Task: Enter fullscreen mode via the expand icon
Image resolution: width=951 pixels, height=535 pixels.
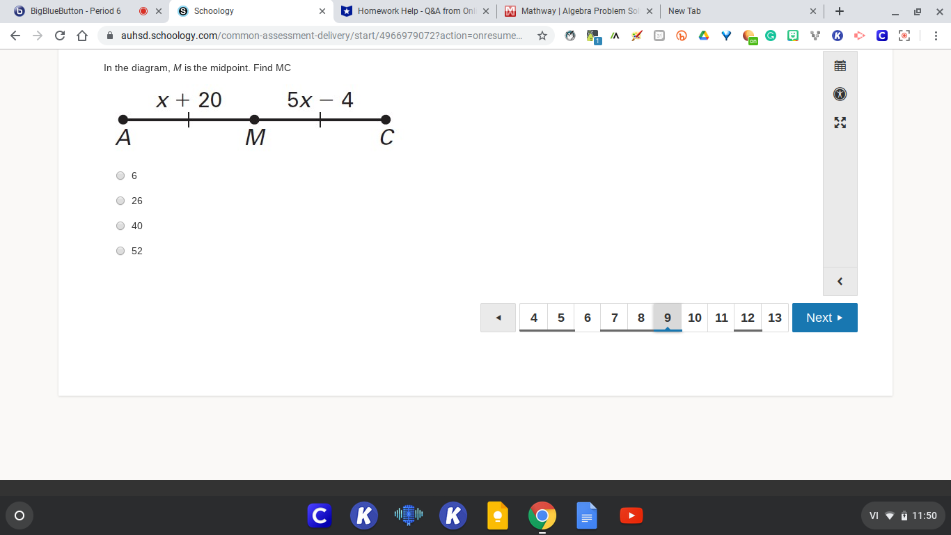Action: coord(840,123)
